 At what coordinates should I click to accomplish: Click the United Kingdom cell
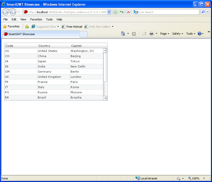tap(54, 77)
